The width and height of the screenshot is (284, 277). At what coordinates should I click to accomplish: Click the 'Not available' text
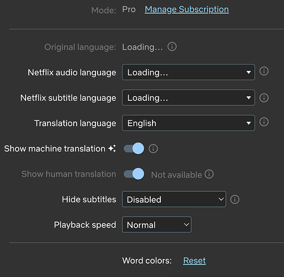(x=176, y=175)
